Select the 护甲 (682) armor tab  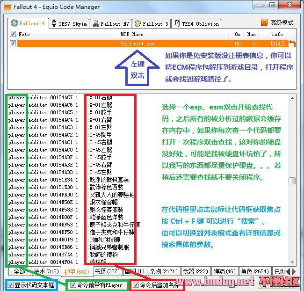coord(77,272)
